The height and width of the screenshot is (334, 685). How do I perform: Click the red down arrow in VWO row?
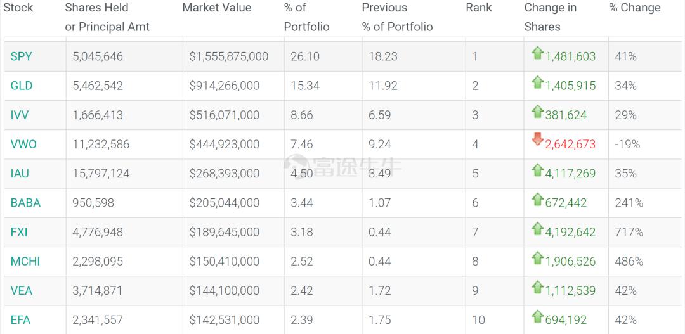click(x=538, y=140)
